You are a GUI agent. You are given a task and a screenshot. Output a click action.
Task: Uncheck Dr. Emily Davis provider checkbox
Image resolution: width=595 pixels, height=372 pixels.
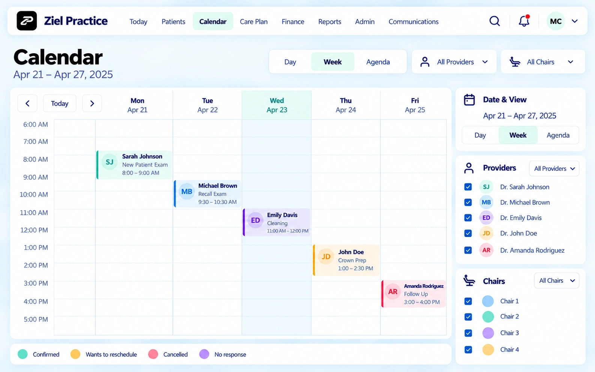[468, 217]
